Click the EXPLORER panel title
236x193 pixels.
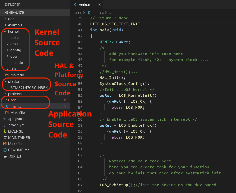point(12,5)
